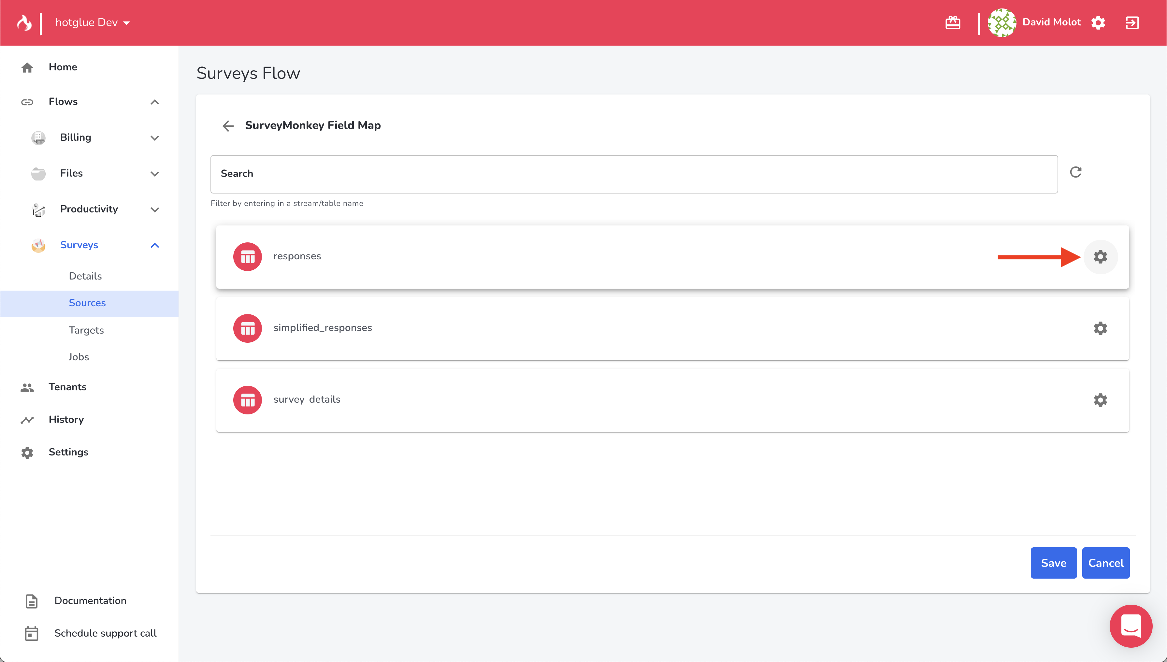Select Targets under Surveys
The width and height of the screenshot is (1167, 662).
[86, 330]
